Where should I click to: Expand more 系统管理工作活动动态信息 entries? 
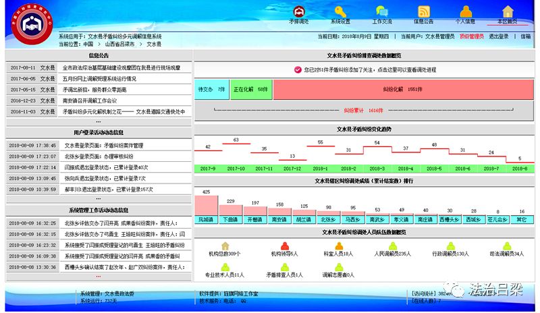98,276
